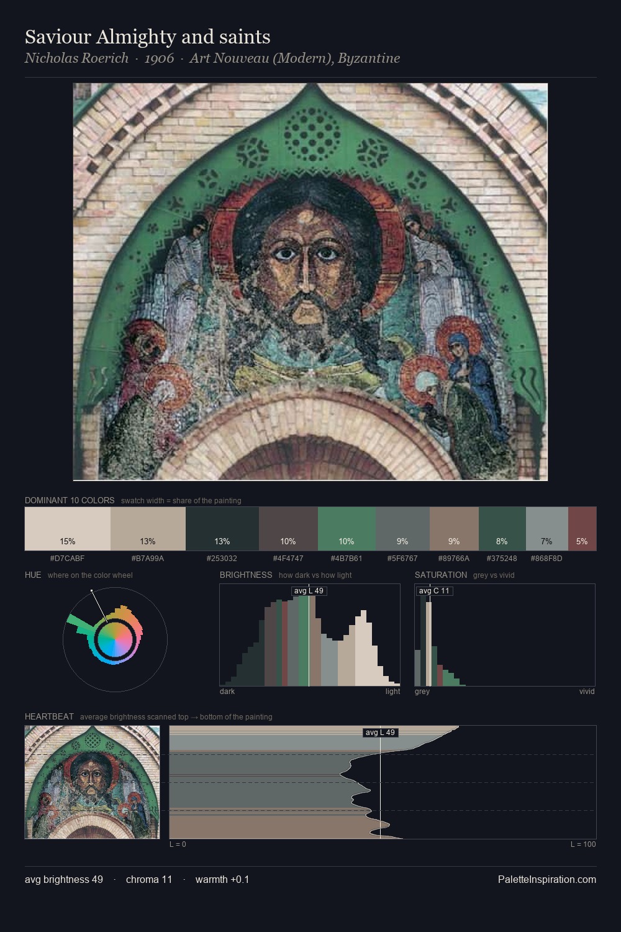This screenshot has height=932, width=621.
Task: Select the #4F4747 swatch
Action: coord(288,529)
